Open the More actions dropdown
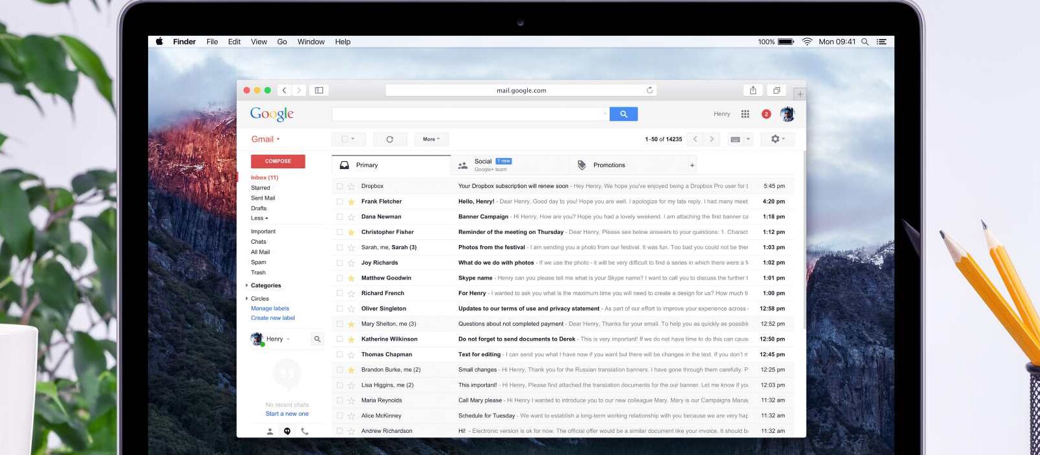 click(x=431, y=139)
